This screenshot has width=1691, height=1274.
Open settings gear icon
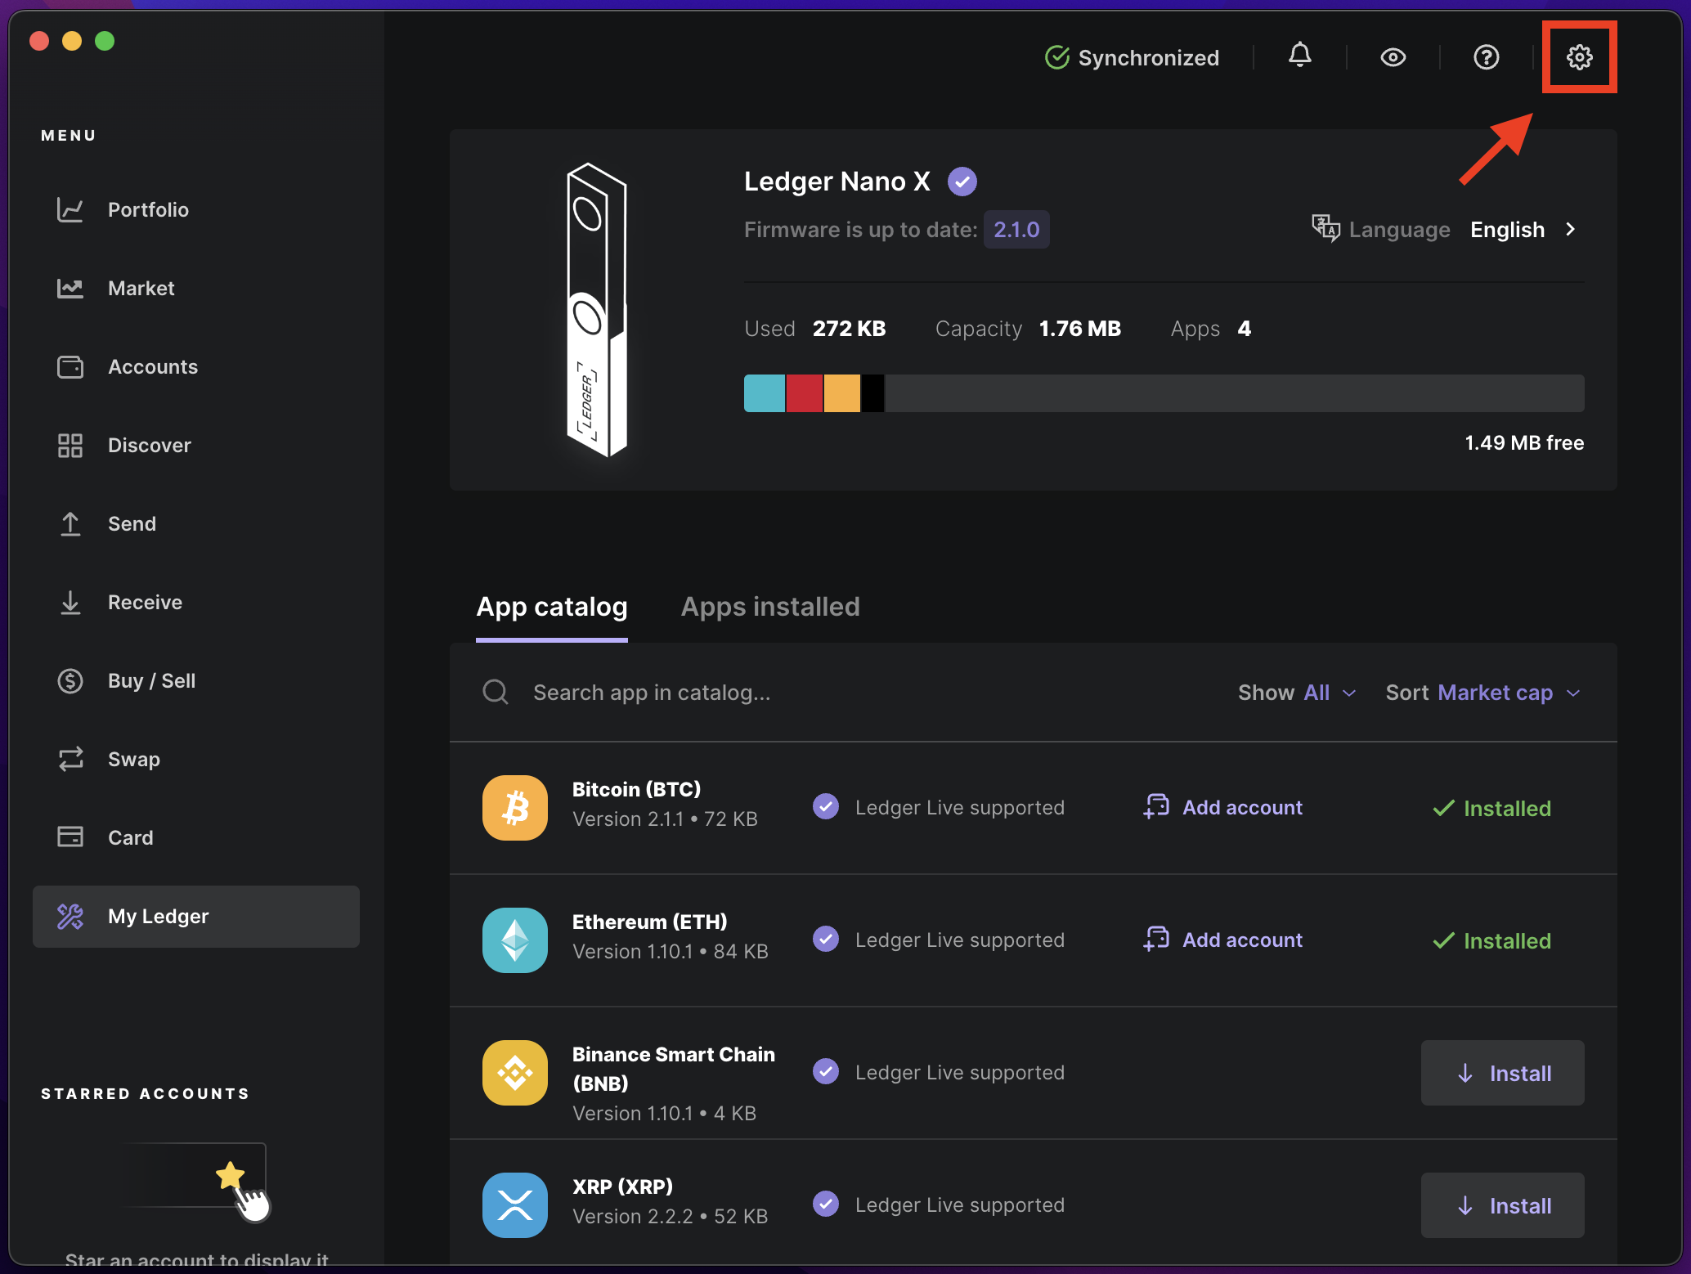(1579, 57)
